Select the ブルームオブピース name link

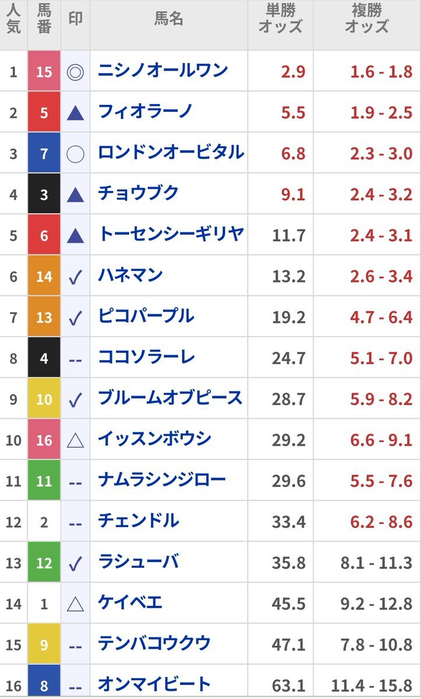[x=170, y=398]
